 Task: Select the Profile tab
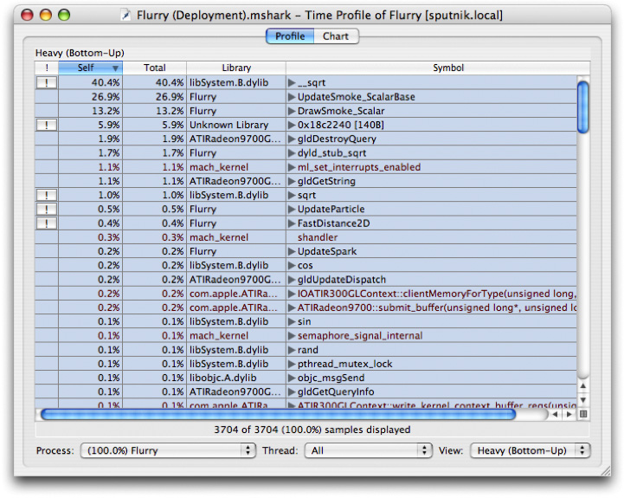point(289,36)
